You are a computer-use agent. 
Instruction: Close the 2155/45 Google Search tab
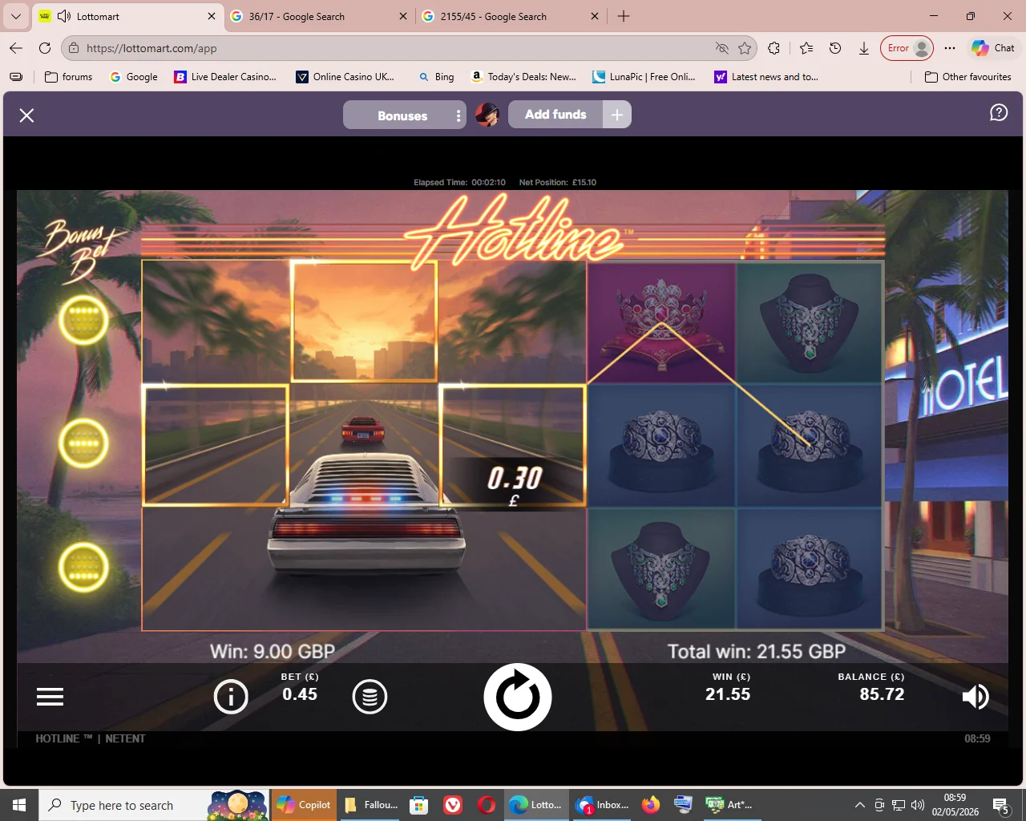tap(595, 16)
